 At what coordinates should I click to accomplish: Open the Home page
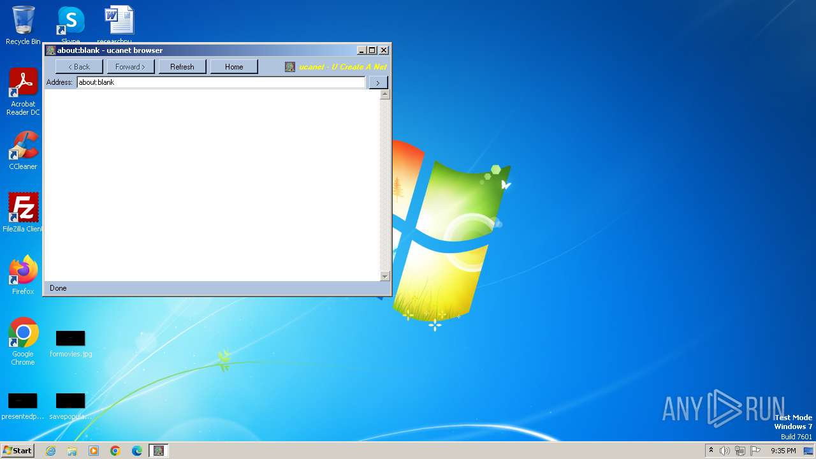pos(234,66)
